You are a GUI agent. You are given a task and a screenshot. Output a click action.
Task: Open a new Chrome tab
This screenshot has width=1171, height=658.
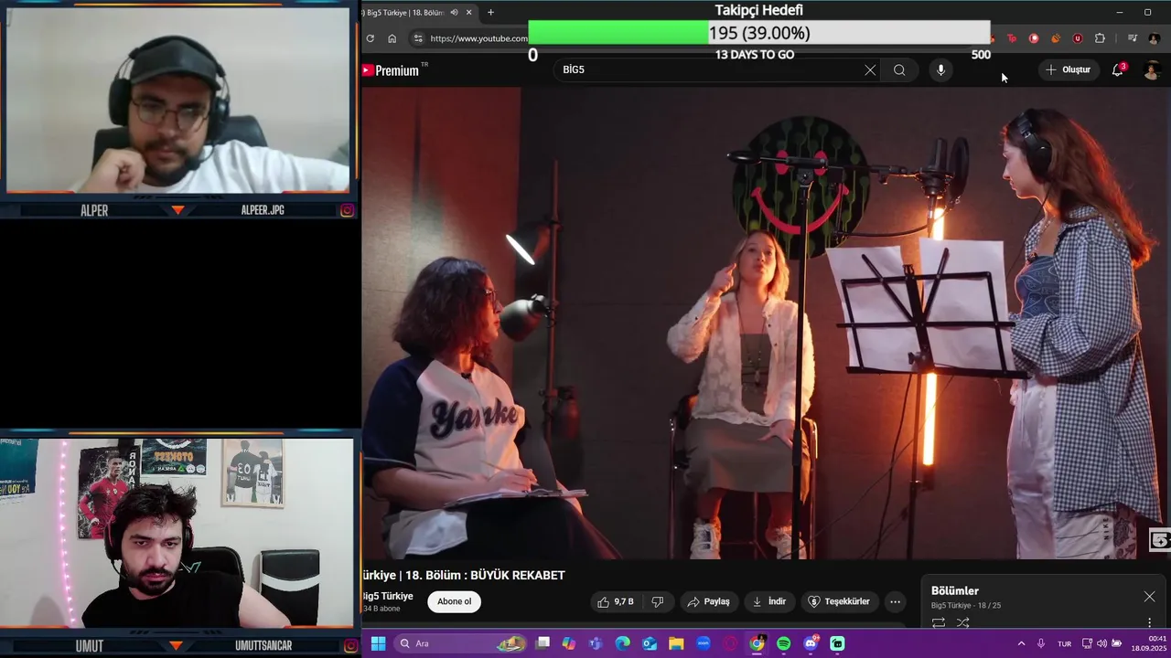490,12
